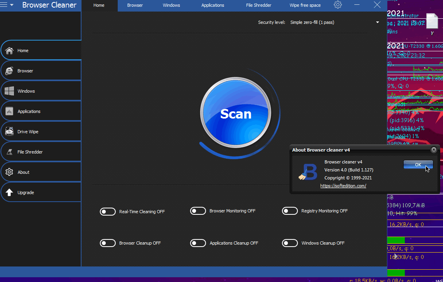Go to the Windows sidebar label

26,91
